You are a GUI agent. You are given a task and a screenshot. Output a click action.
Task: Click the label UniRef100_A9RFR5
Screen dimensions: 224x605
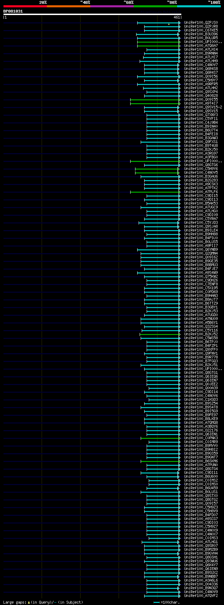pyautogui.click(x=201, y=84)
